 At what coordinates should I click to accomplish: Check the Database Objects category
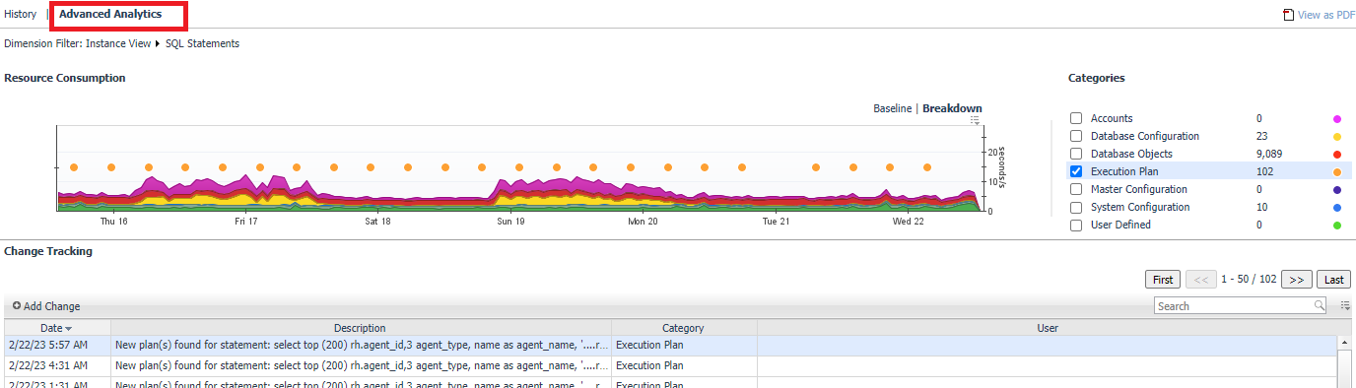[1076, 154]
